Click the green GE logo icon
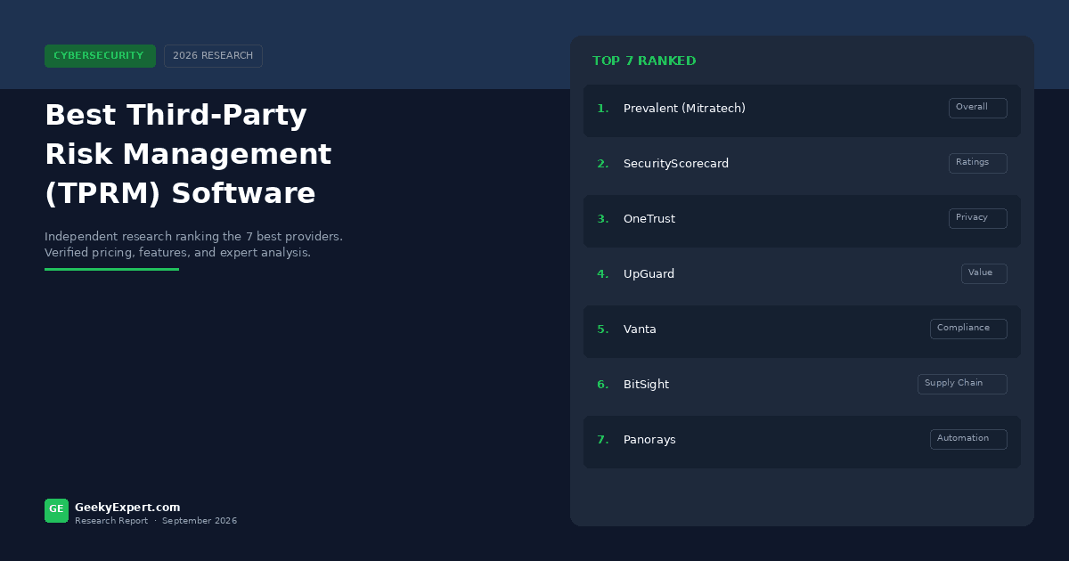Image resolution: width=1069 pixels, height=561 pixels. pos(56,510)
